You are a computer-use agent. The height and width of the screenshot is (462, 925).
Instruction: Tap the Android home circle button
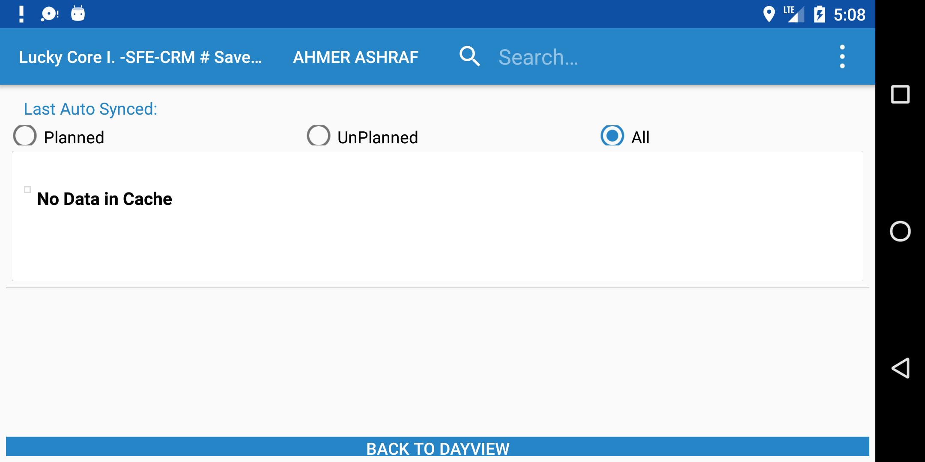pyautogui.click(x=900, y=231)
